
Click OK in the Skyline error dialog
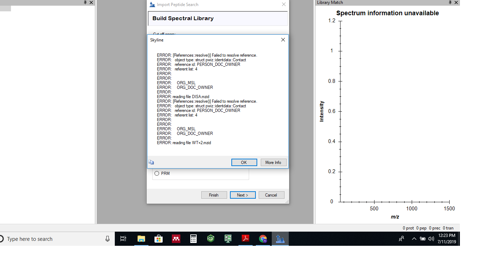coord(244,163)
